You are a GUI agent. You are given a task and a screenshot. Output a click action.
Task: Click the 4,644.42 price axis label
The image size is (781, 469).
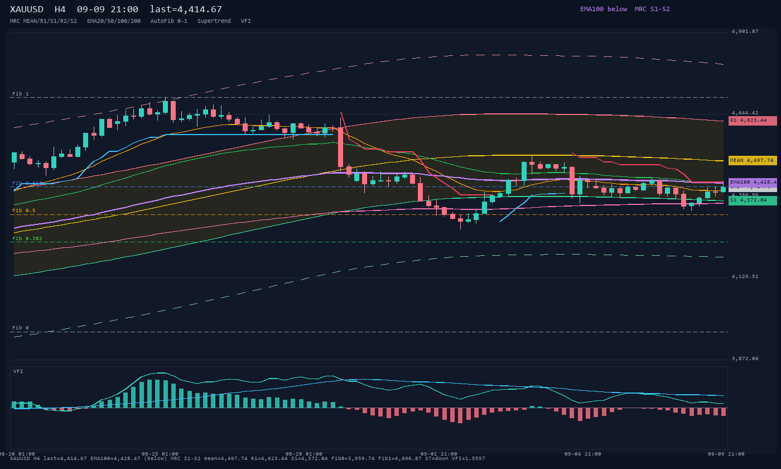tap(745, 113)
